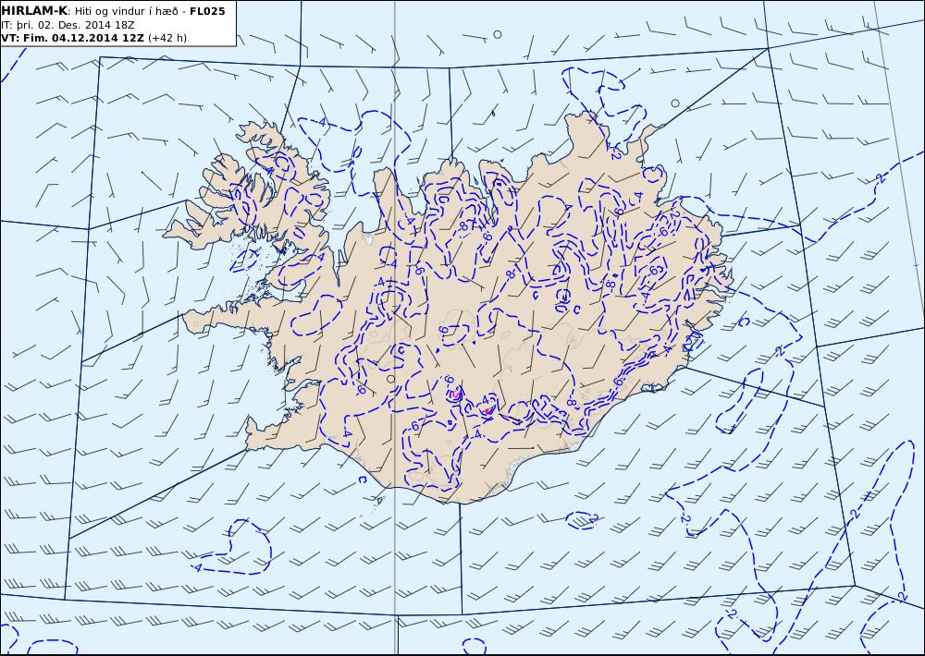Viewport: 925px width, 656px height.
Task: Select the FL025 flight level label
Action: click(207, 10)
